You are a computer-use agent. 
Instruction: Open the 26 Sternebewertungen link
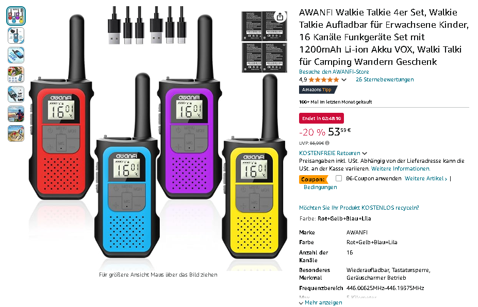tap(385, 79)
